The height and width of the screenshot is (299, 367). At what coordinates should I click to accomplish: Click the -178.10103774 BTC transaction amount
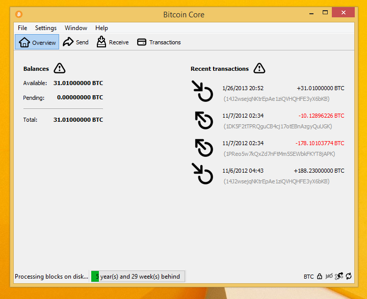[x=320, y=143]
